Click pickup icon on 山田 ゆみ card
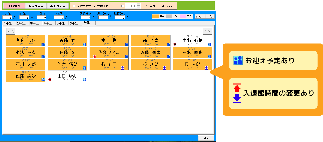This screenshot has width=323, height=142. click(85, 80)
